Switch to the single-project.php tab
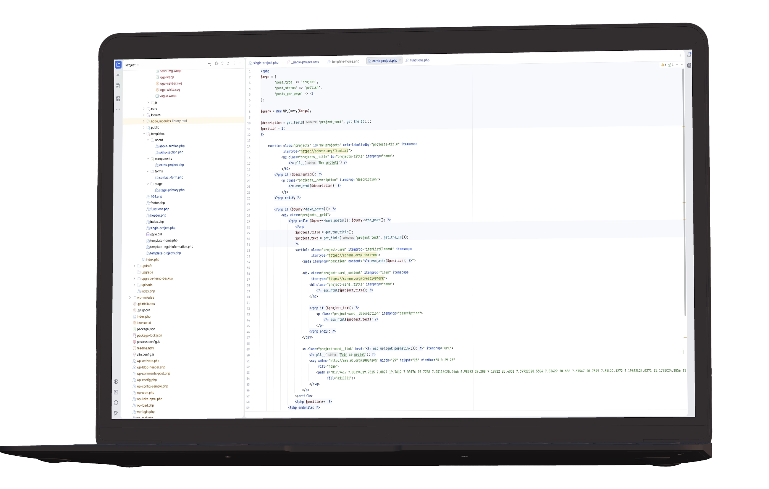Viewport: 769px width, 489px height. click(x=264, y=63)
